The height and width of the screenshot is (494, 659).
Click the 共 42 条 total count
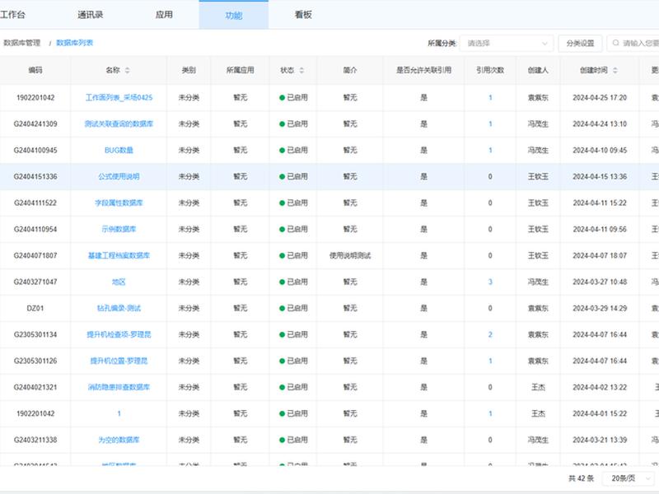[582, 478]
